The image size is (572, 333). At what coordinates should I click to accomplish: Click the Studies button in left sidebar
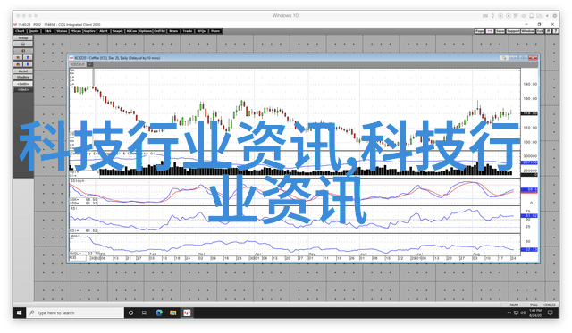coord(23,78)
